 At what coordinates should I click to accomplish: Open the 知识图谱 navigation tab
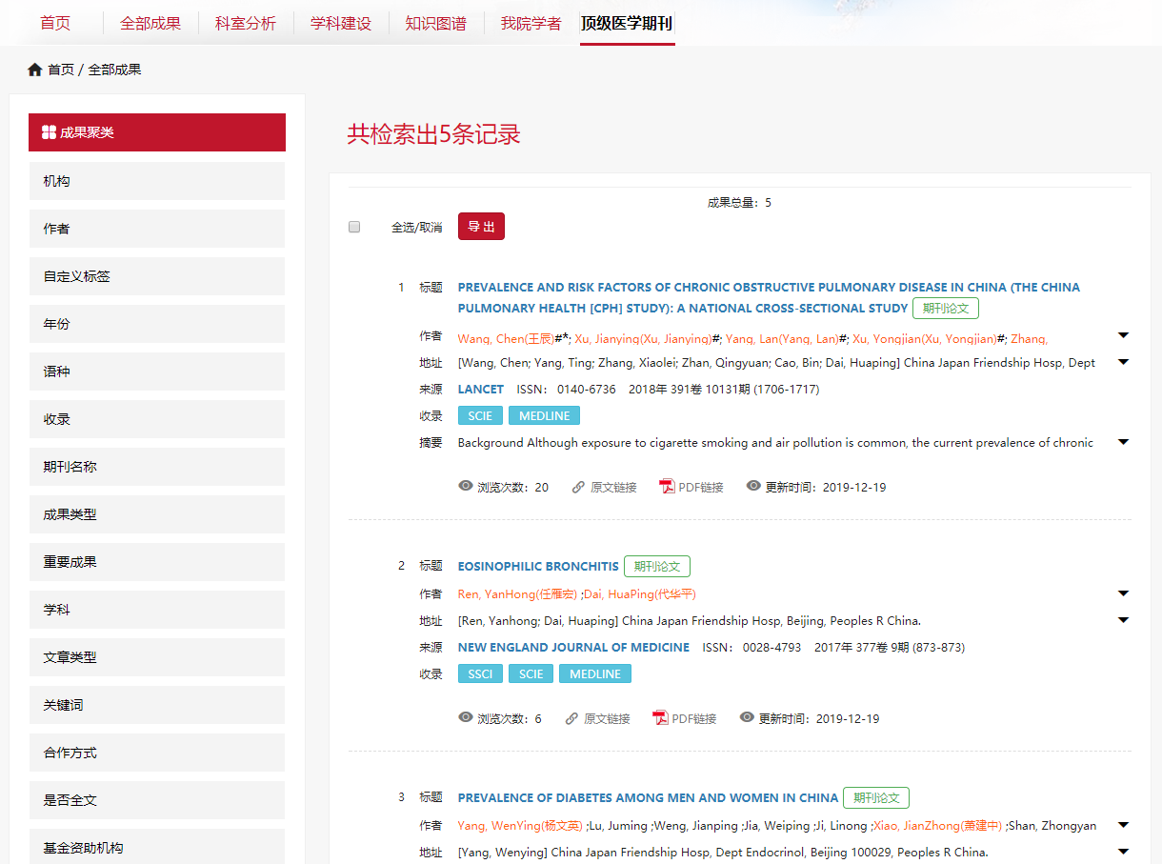pyautogui.click(x=435, y=23)
